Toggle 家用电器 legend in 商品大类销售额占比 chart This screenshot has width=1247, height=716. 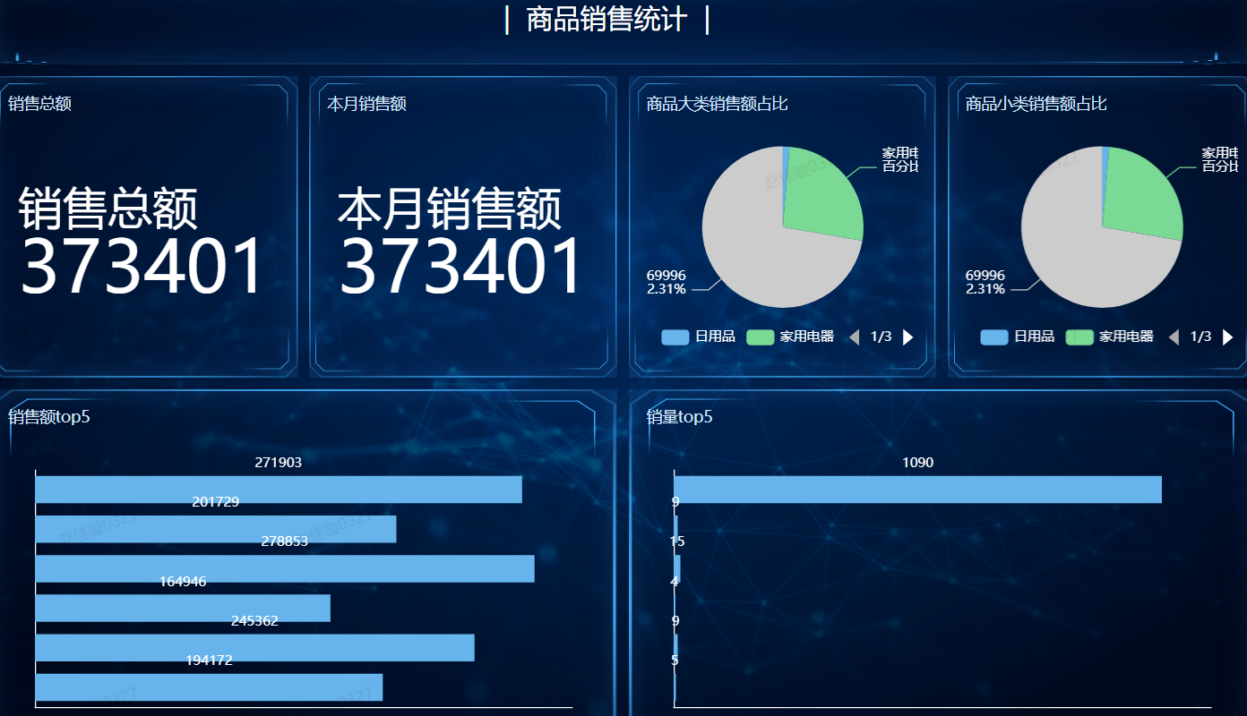point(789,337)
